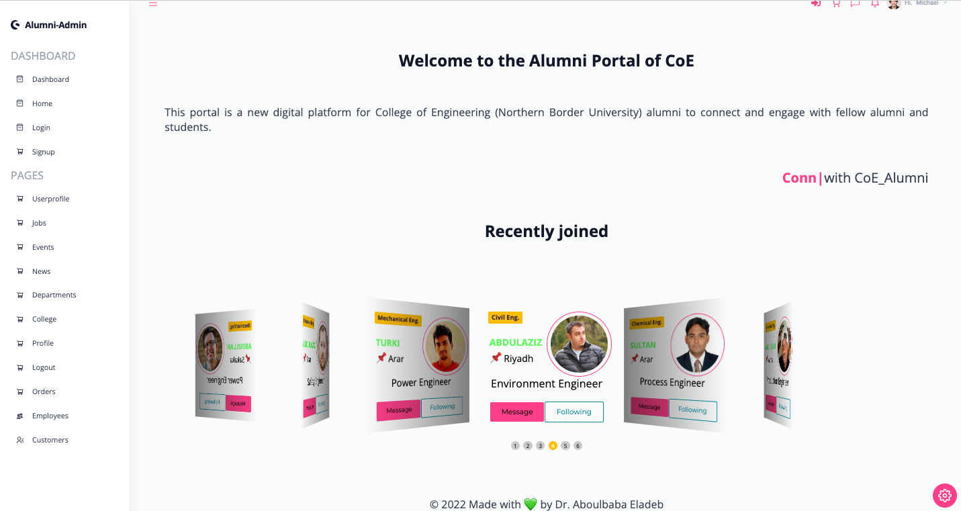Select carousel page dot 6
Image resolution: width=961 pixels, height=511 pixels.
(x=578, y=445)
